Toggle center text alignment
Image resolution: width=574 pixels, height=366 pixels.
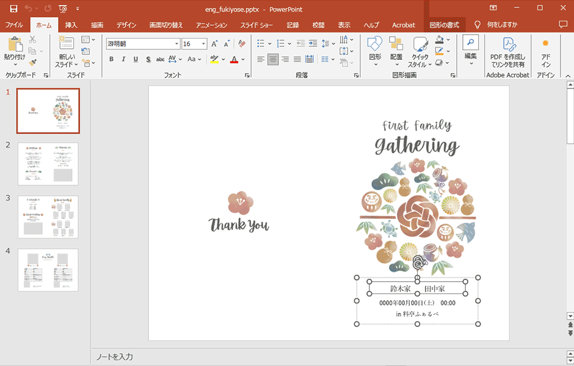coord(273,59)
